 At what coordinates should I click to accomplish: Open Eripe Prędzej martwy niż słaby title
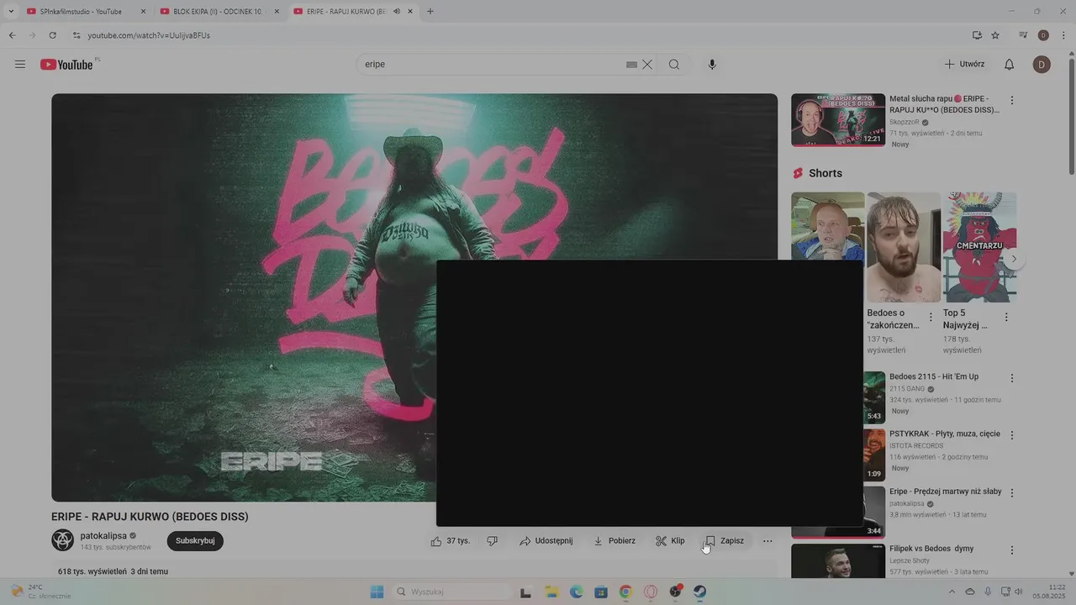[x=946, y=492]
